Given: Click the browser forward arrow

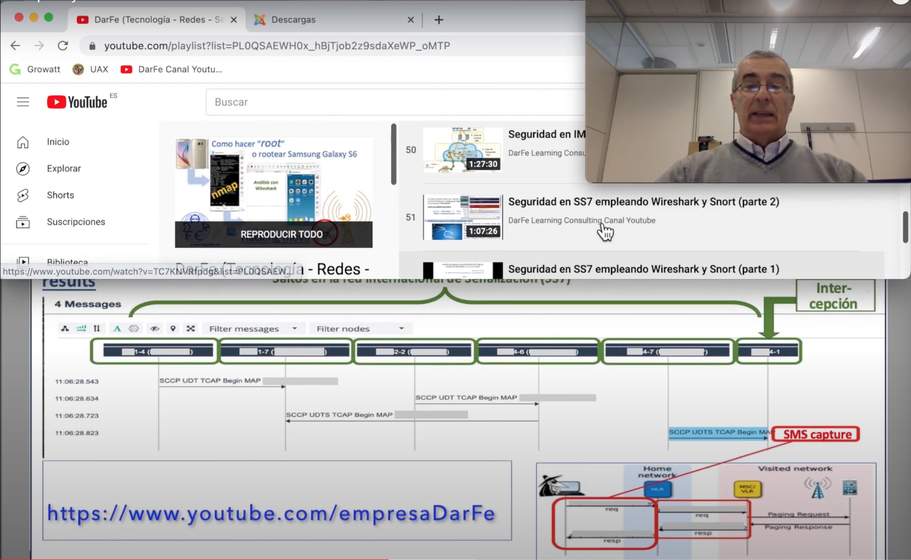Looking at the screenshot, I should 39,46.
